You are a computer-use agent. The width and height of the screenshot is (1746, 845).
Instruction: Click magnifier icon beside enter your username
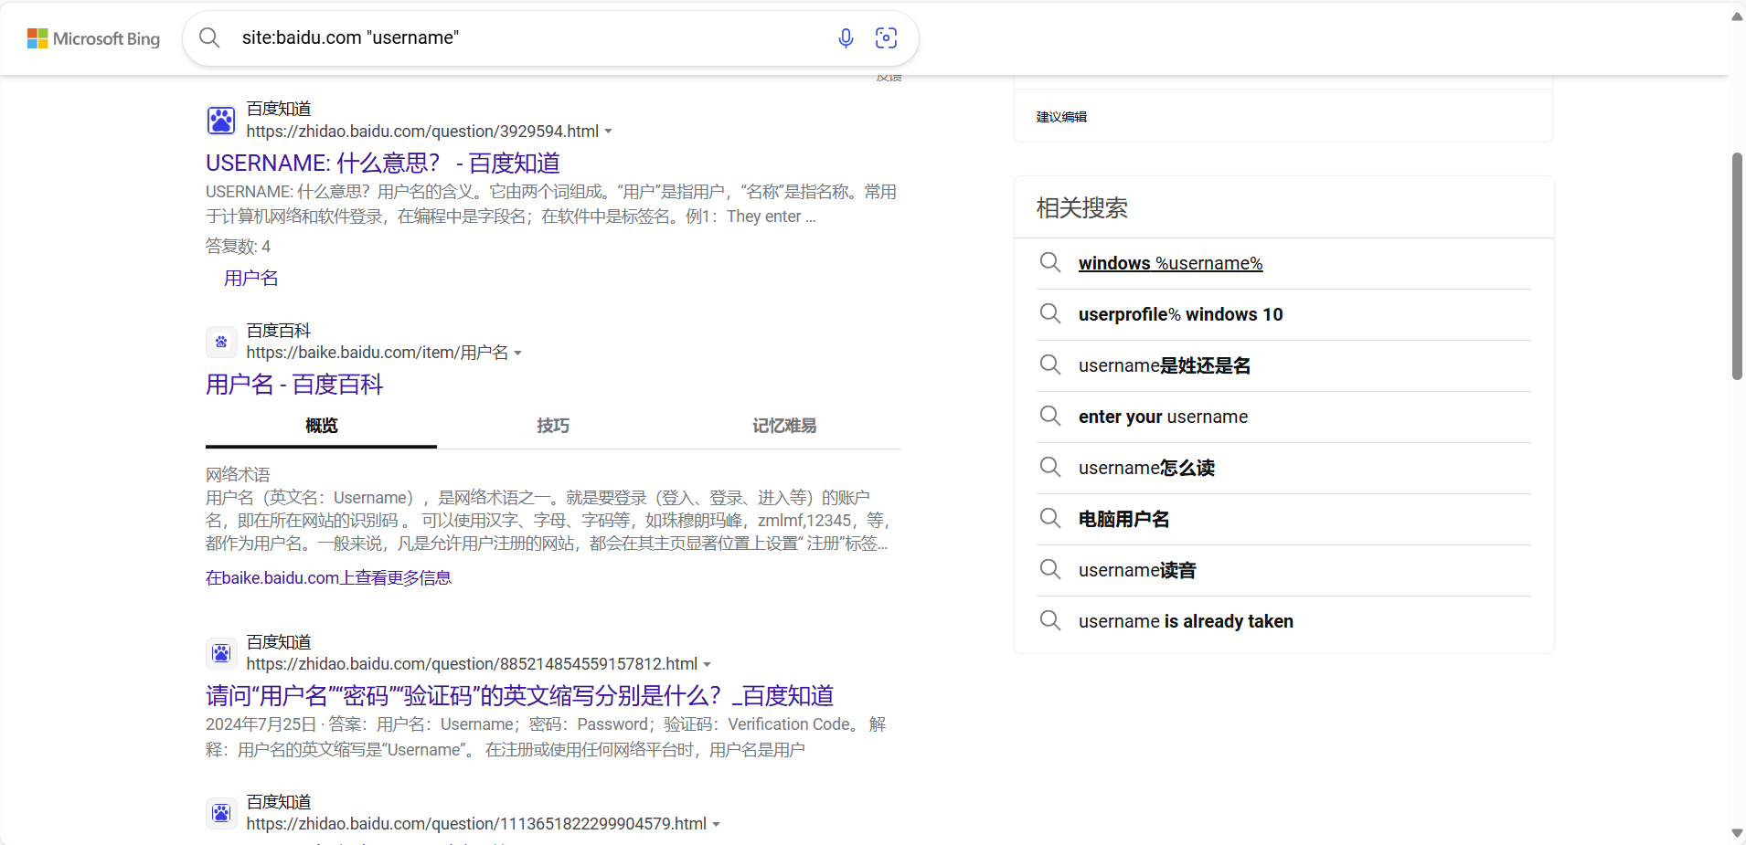point(1050,417)
